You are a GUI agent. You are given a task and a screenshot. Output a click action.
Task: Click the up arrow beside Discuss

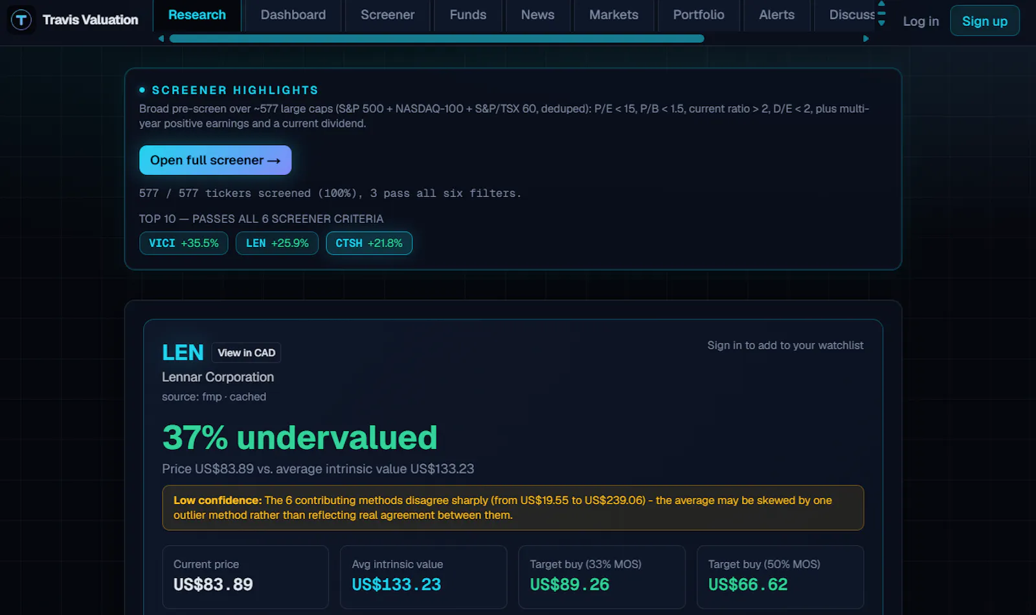pos(881,4)
